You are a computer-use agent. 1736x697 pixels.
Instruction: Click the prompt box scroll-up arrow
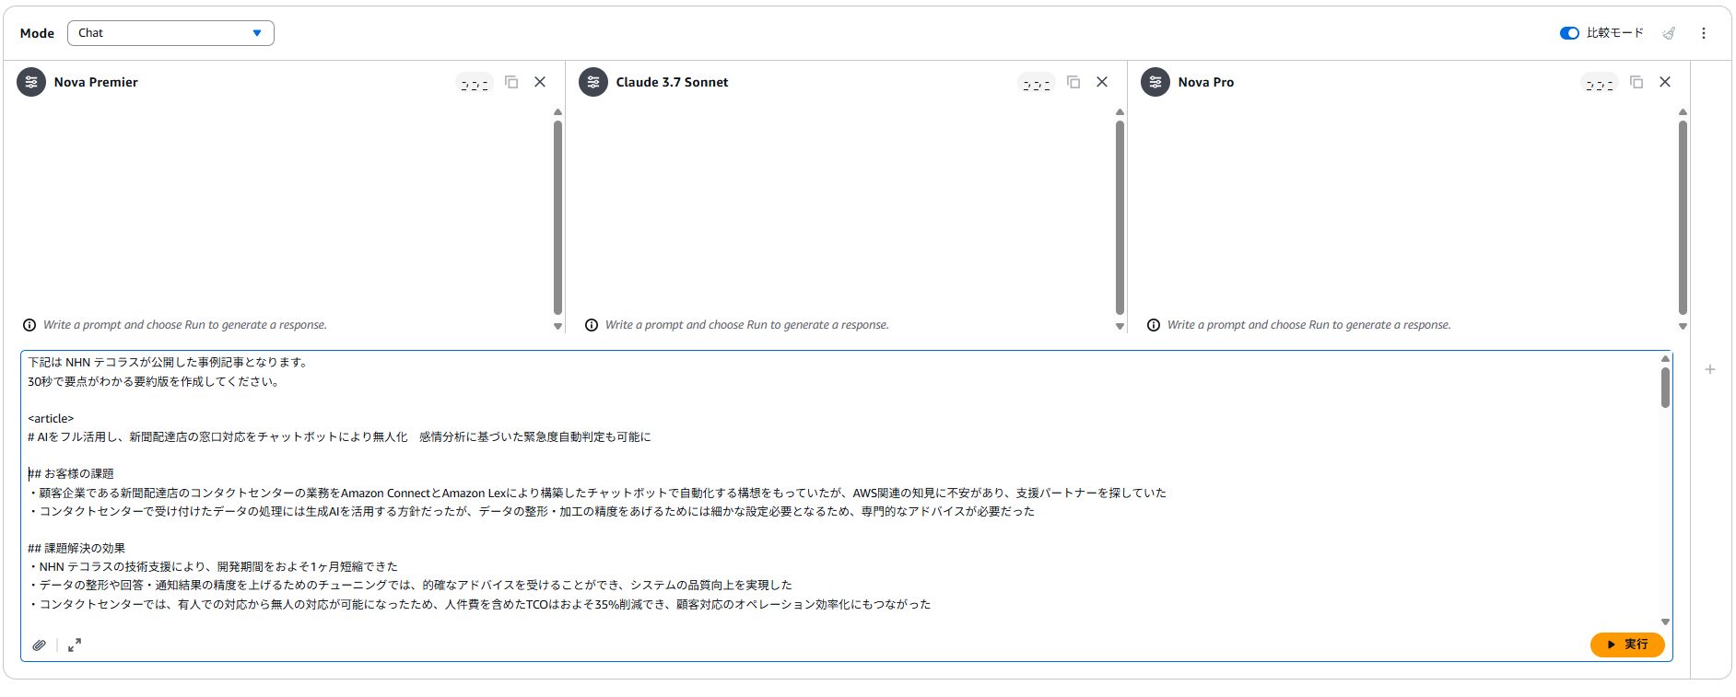click(1665, 358)
